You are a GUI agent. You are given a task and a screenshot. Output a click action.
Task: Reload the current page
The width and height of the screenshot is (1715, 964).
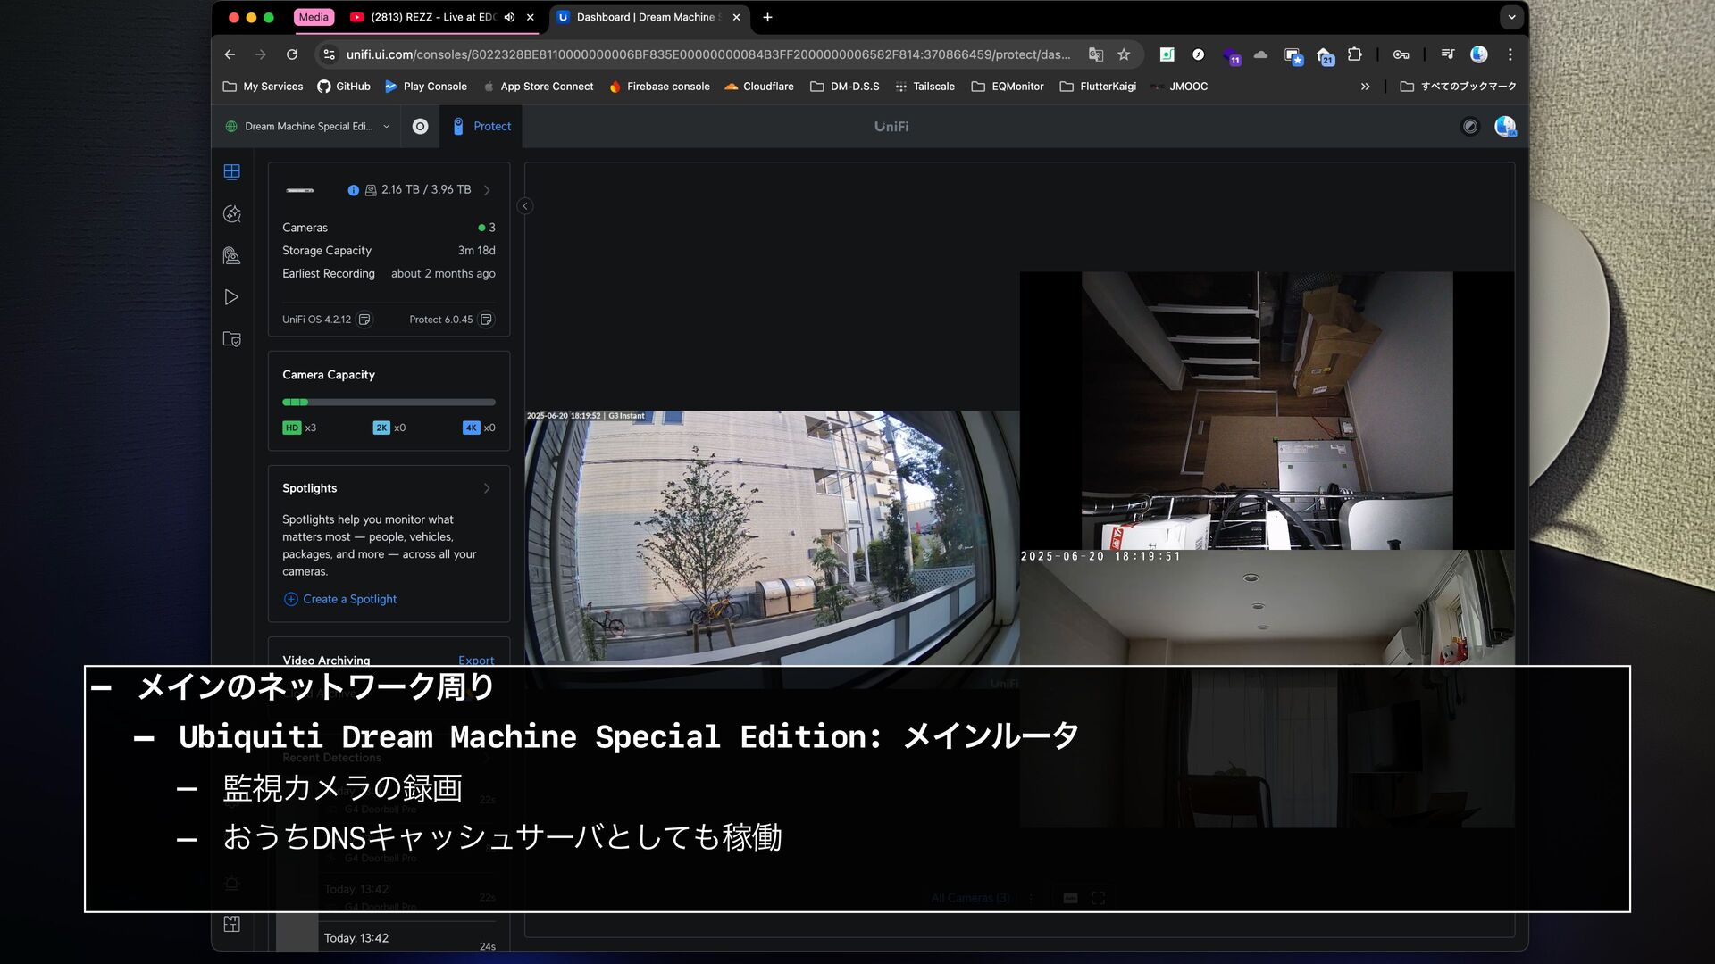click(x=292, y=54)
